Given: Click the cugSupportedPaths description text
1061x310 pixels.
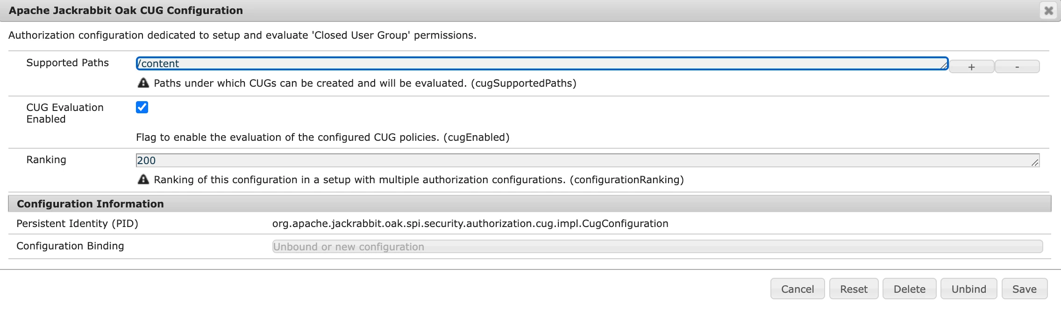Looking at the screenshot, I should (x=365, y=83).
